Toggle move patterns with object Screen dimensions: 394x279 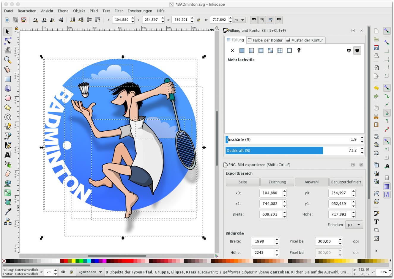click(279, 20)
